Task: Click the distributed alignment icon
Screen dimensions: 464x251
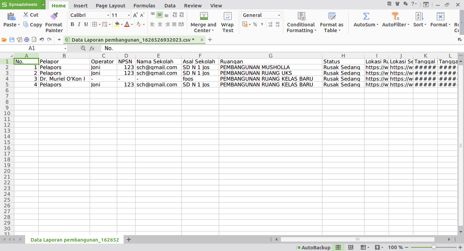Action: pos(181,24)
